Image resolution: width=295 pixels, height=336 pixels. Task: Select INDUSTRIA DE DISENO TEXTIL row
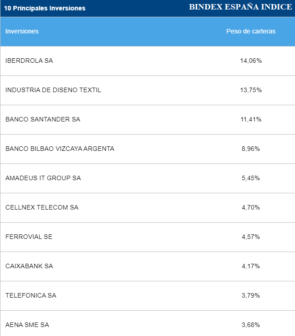click(x=53, y=90)
